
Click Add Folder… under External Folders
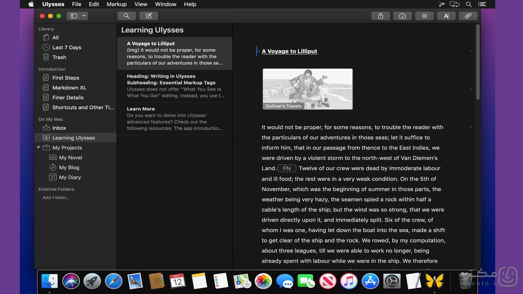tap(56, 198)
